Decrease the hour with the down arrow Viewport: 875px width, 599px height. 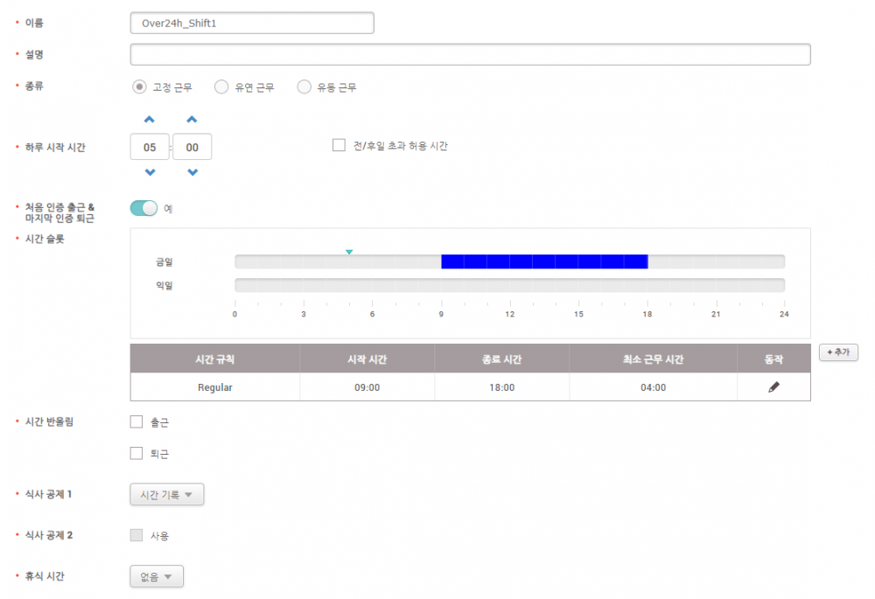[x=150, y=173]
